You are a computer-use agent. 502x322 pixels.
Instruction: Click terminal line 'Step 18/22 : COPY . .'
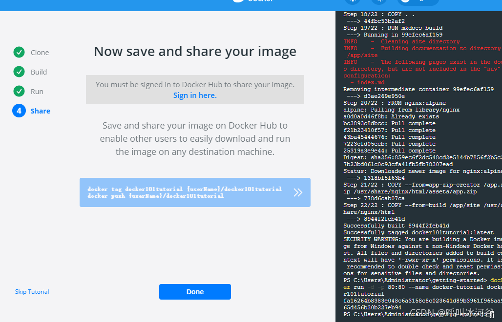379,15
